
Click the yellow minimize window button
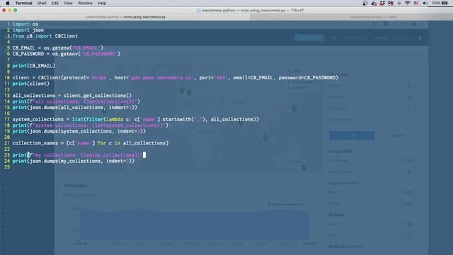coord(9,10)
